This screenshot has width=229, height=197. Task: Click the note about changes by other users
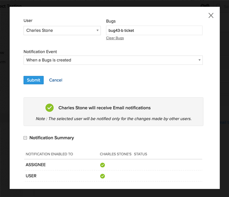(x=113, y=119)
